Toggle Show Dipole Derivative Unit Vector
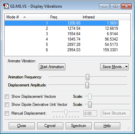 7,105
